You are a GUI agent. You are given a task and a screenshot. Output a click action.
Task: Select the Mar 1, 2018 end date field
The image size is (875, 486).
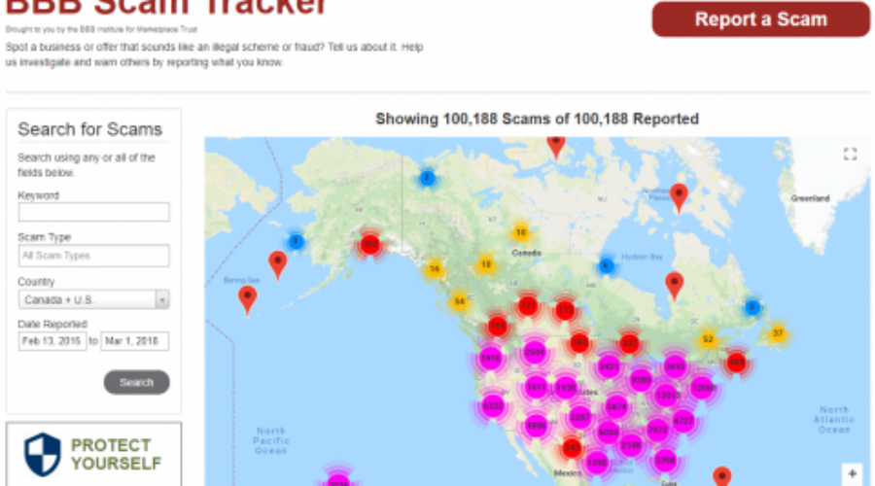pyautogui.click(x=134, y=341)
